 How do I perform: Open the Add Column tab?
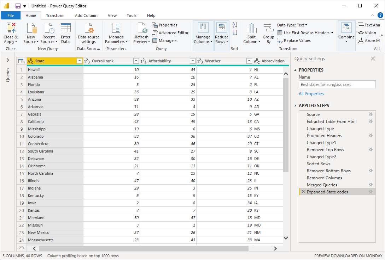coord(86,16)
